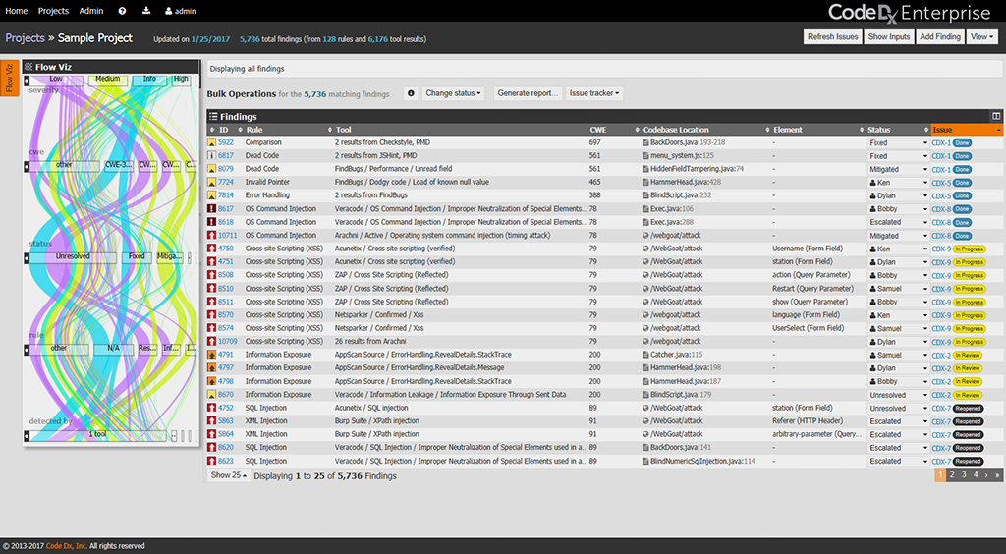Click the Show Inputs button

click(x=888, y=37)
